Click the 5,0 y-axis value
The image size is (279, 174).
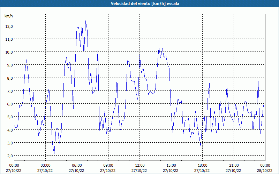click(10, 117)
